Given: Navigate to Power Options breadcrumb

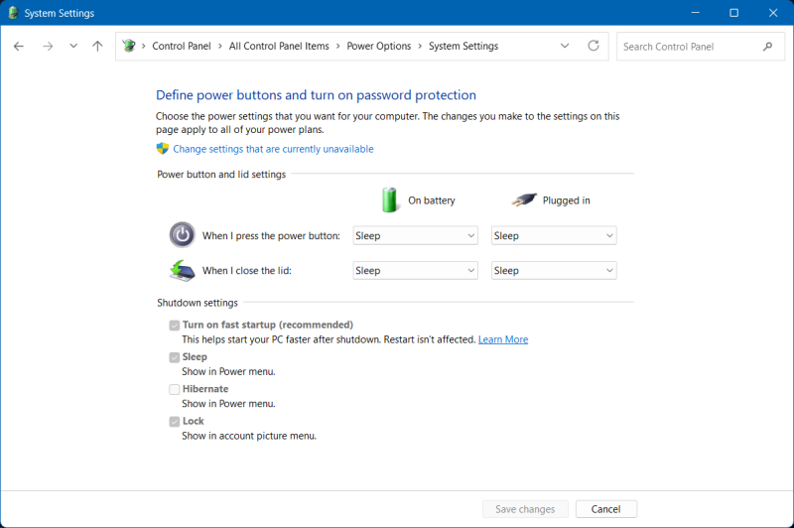Looking at the screenshot, I should click(x=381, y=47).
